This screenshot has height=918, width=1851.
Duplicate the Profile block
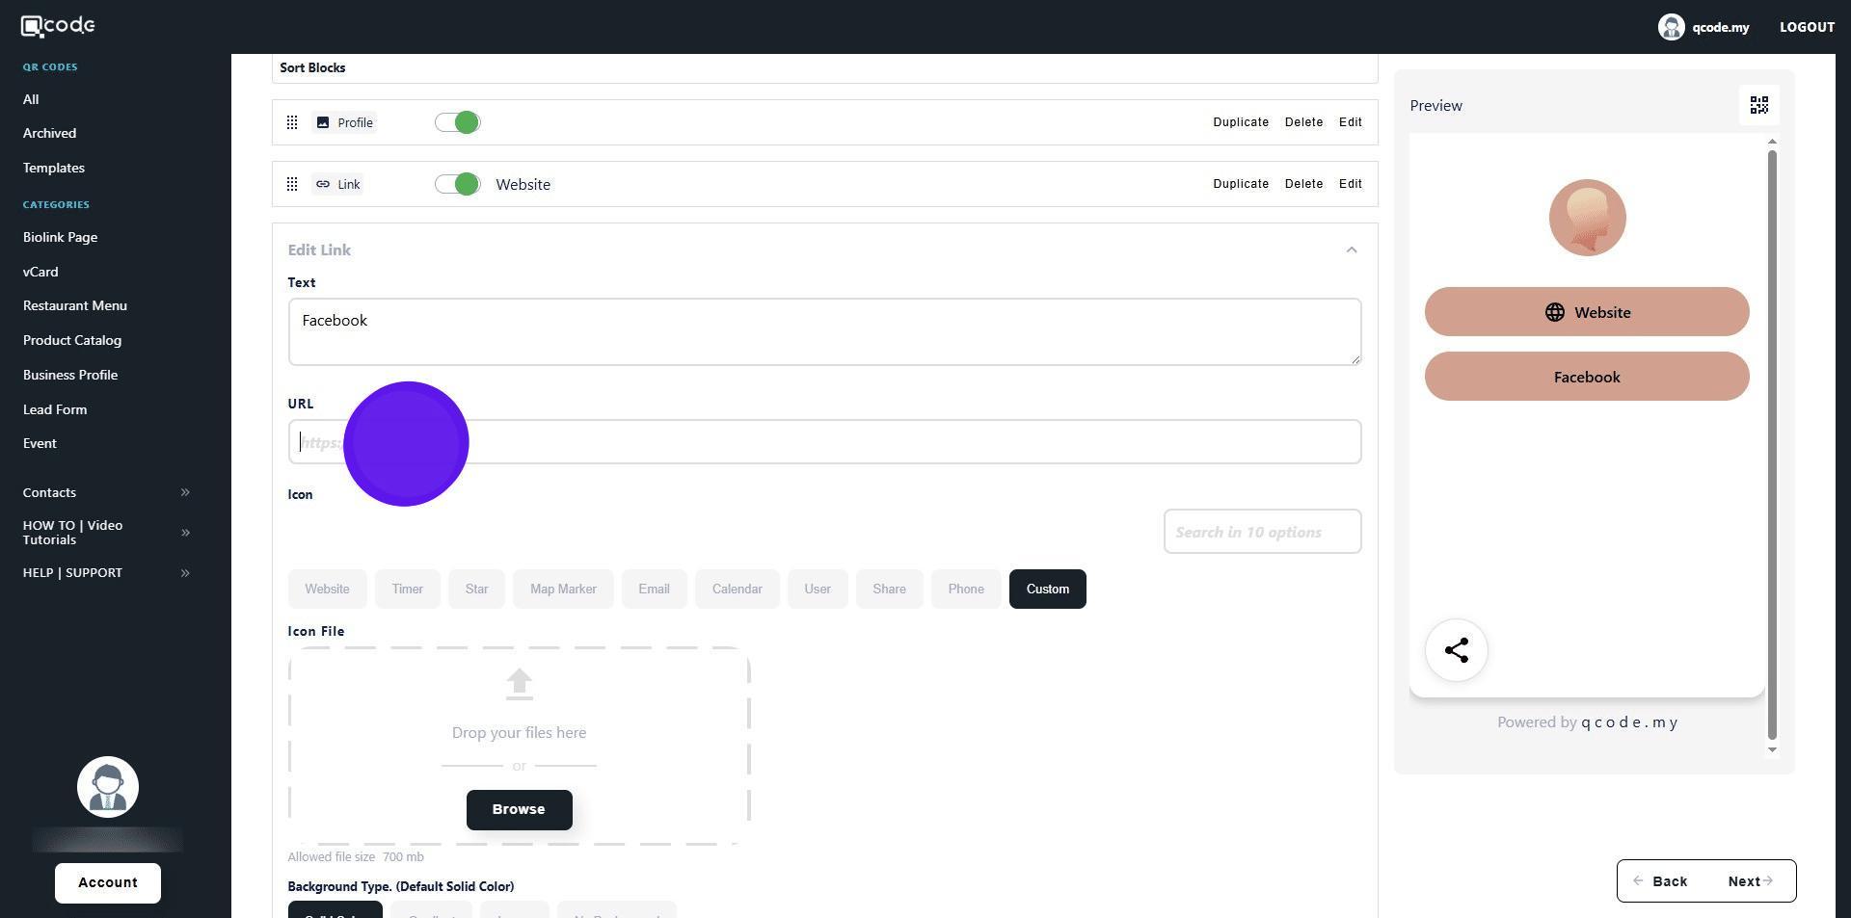click(x=1241, y=122)
